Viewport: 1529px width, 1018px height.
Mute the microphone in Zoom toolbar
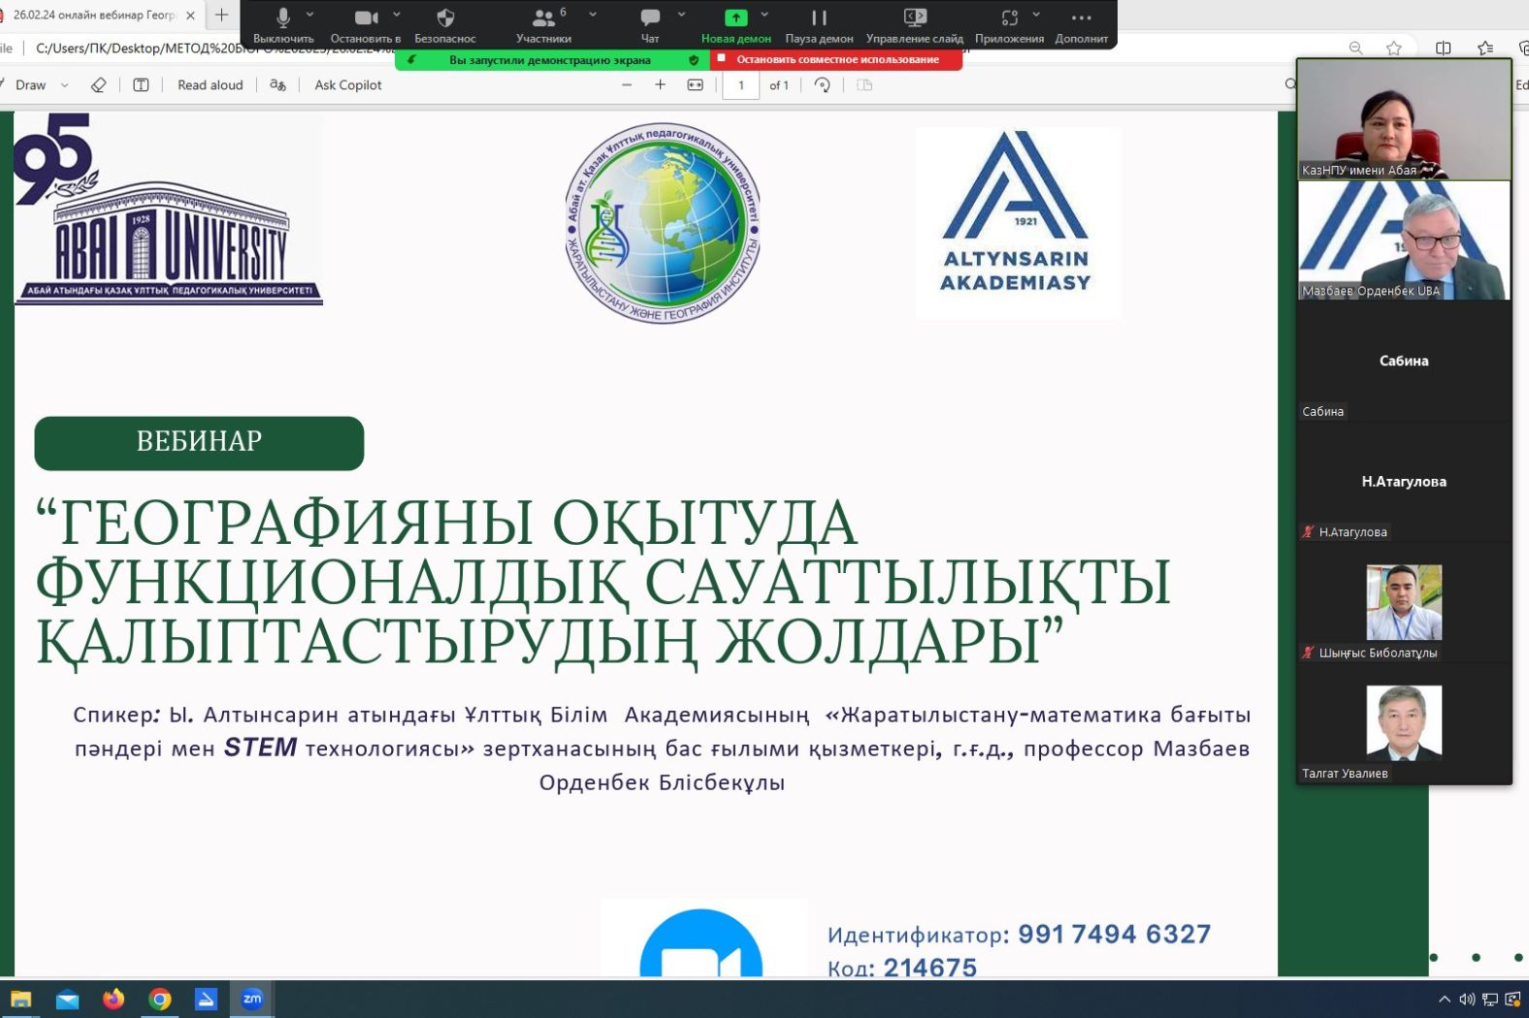tap(282, 19)
